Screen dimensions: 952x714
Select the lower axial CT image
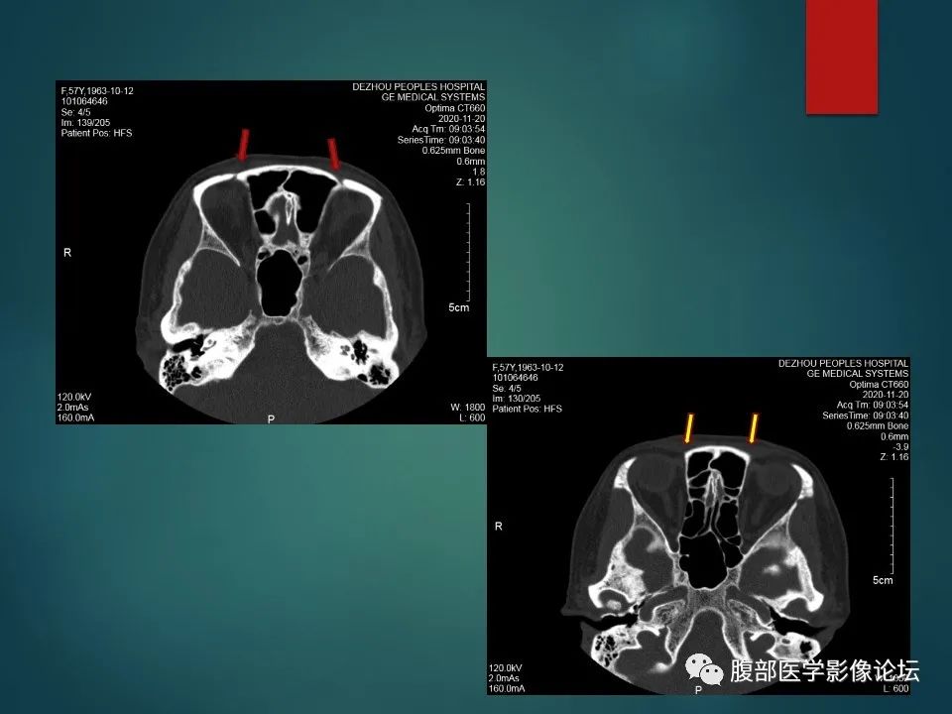(698, 526)
